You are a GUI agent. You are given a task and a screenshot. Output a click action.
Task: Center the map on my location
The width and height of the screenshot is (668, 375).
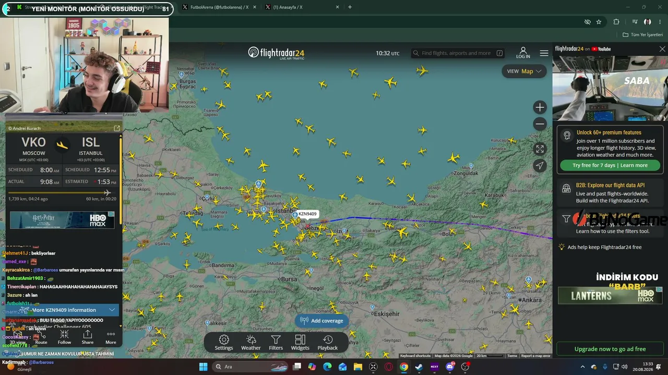(540, 166)
